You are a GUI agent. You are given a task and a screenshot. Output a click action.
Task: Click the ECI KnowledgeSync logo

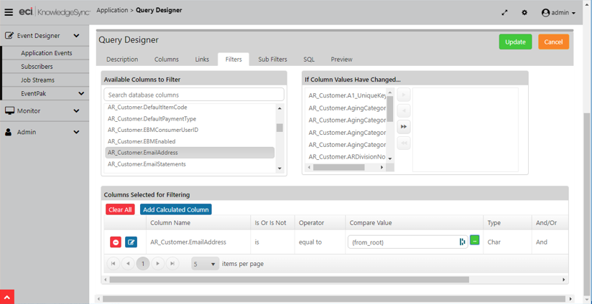(x=55, y=12)
